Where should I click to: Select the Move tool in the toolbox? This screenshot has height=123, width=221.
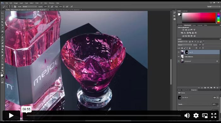point(3,13)
